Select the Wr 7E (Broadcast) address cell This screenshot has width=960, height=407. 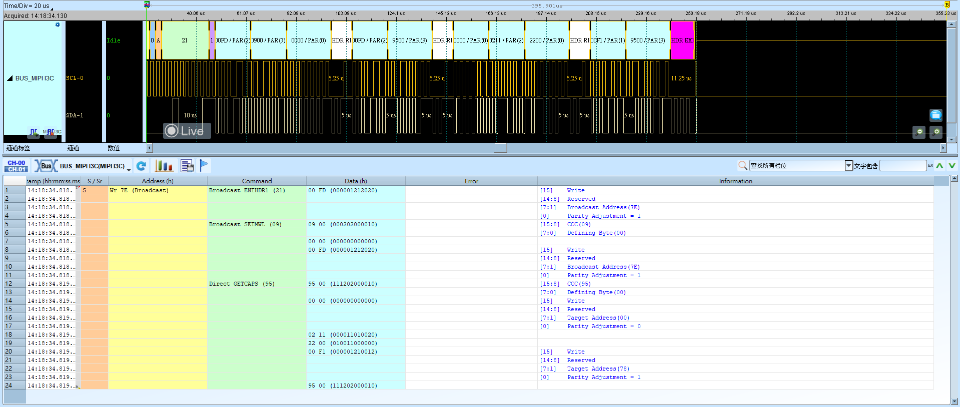tap(158, 190)
